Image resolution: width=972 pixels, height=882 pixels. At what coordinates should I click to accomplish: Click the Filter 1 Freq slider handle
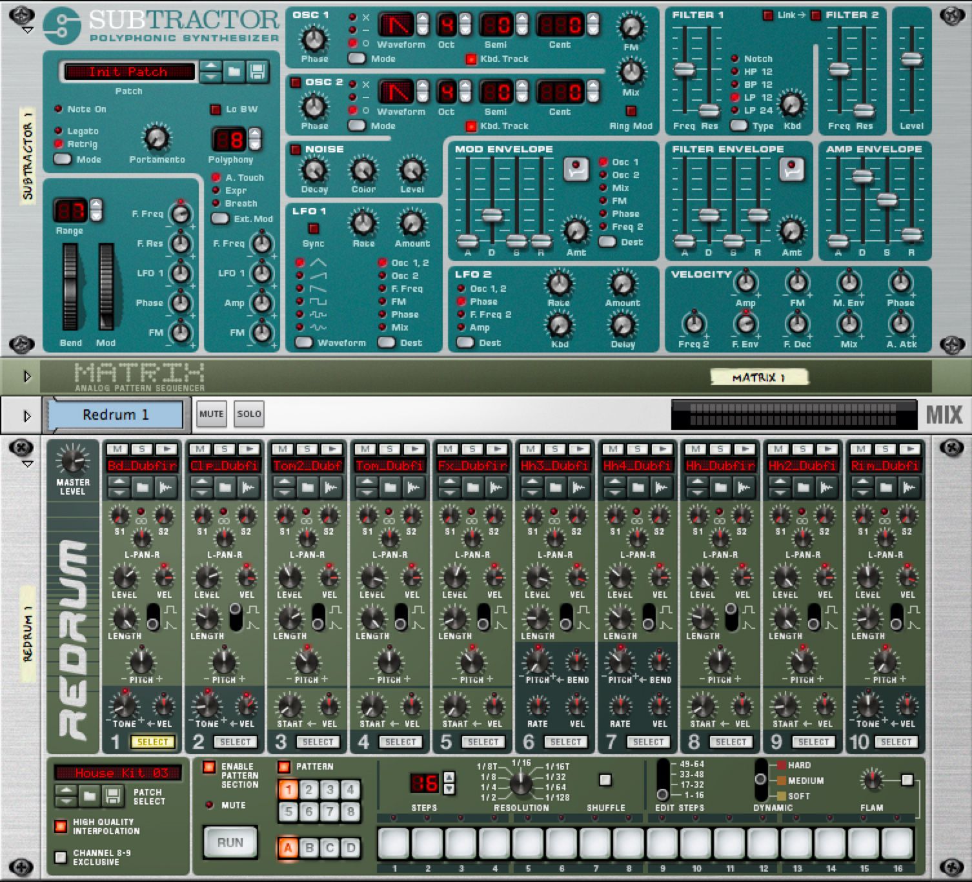point(684,68)
